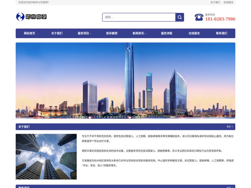Click 更多 in the 关于我们 section header
The height and width of the screenshot is (188, 251).
click(x=230, y=127)
